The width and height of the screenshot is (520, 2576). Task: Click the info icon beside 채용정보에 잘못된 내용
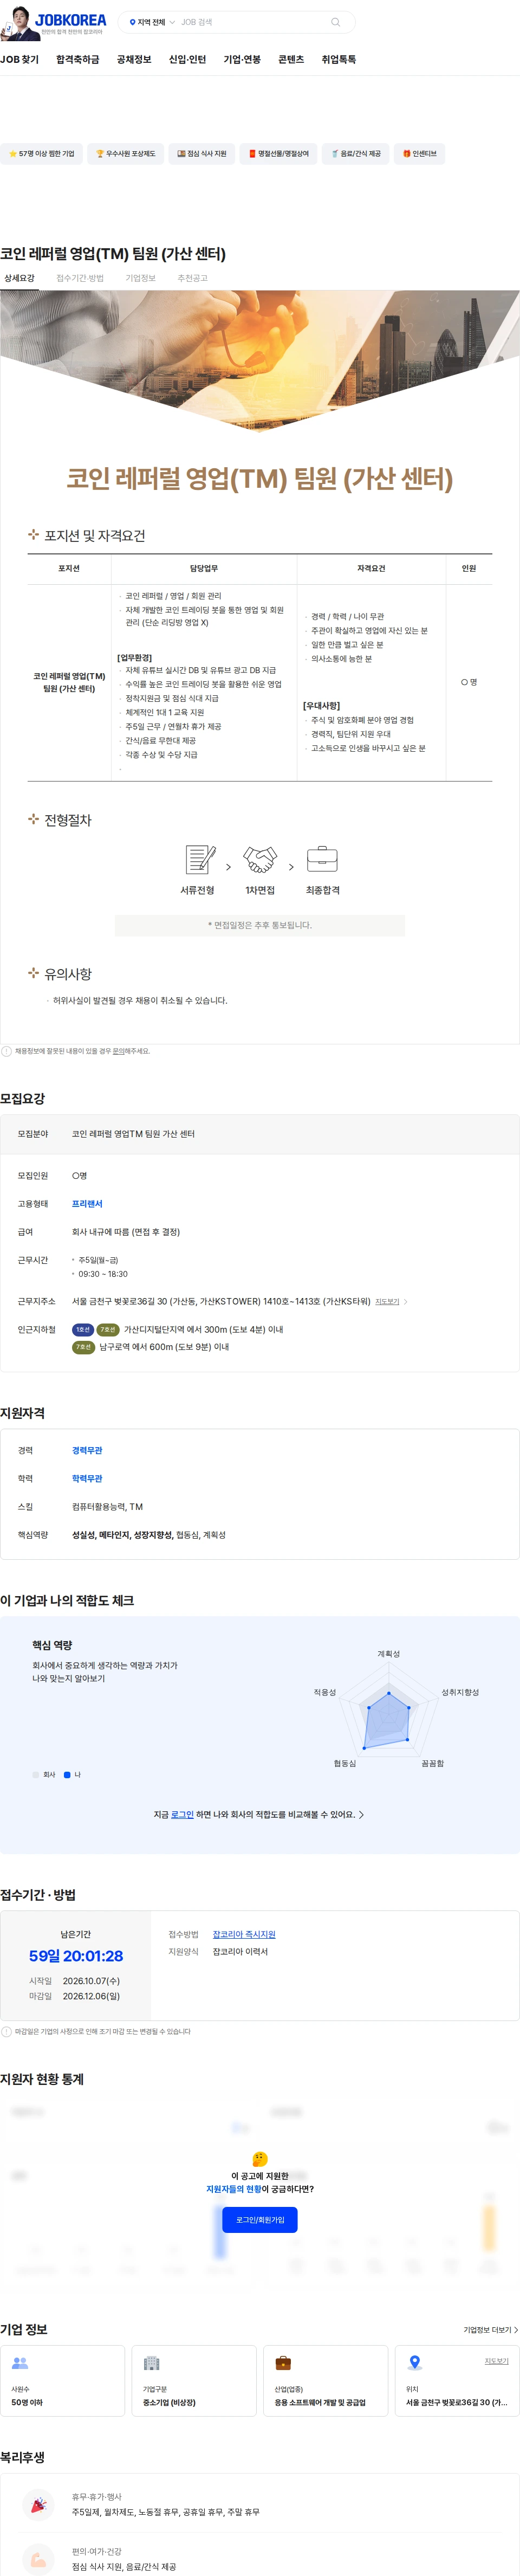(x=7, y=1051)
